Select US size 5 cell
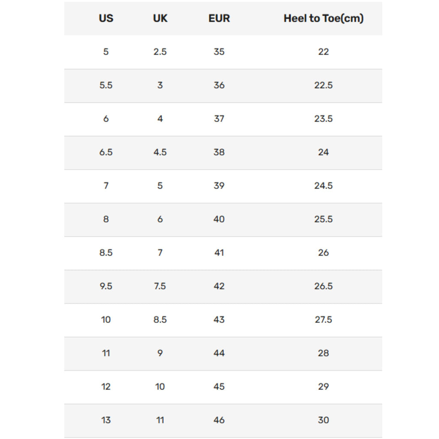 point(106,52)
